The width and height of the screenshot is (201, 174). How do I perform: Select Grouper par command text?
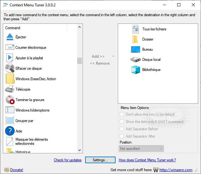pos(24,121)
